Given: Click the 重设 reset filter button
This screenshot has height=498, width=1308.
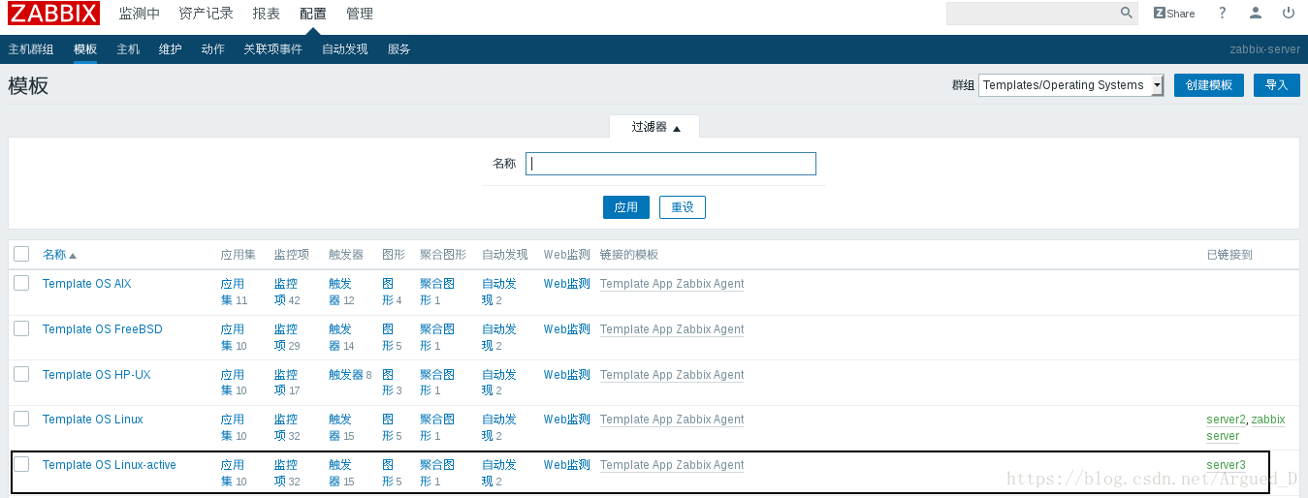Looking at the screenshot, I should (x=683, y=207).
